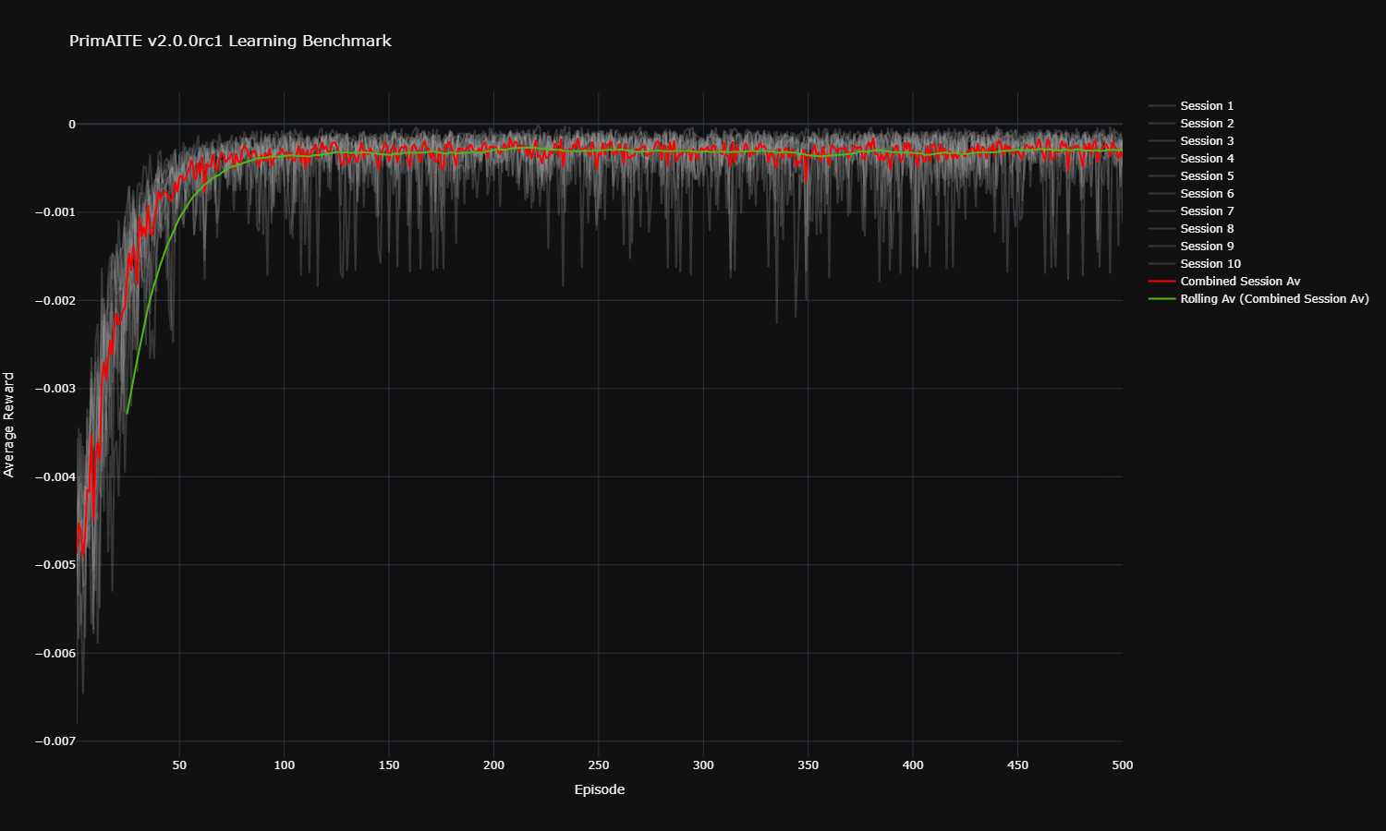Toggle the Session 6 legend item

click(1206, 194)
